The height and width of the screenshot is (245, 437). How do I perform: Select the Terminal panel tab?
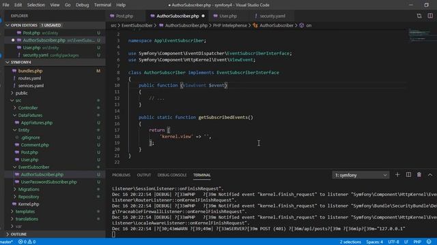coord(202,175)
